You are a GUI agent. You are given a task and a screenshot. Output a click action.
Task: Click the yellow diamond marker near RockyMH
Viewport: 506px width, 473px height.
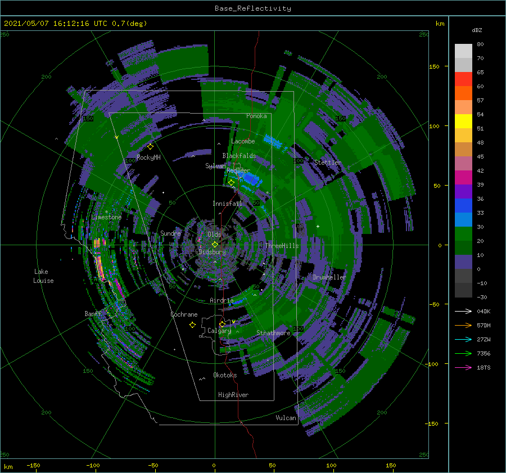(x=150, y=147)
